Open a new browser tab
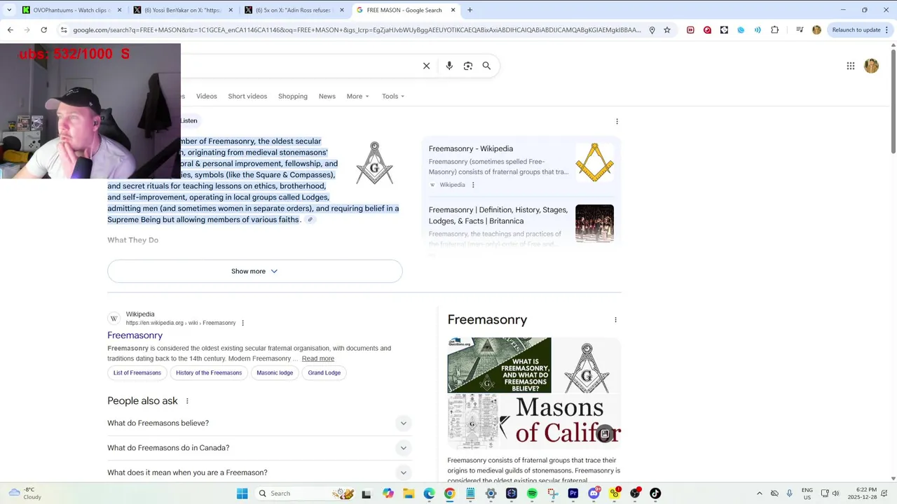Viewport: 897px width, 504px height. 470,10
